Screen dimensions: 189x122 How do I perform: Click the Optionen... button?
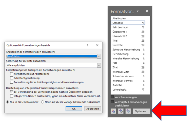141,111
